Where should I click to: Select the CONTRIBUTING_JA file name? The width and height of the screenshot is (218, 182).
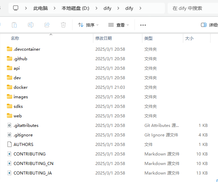tap(33, 173)
